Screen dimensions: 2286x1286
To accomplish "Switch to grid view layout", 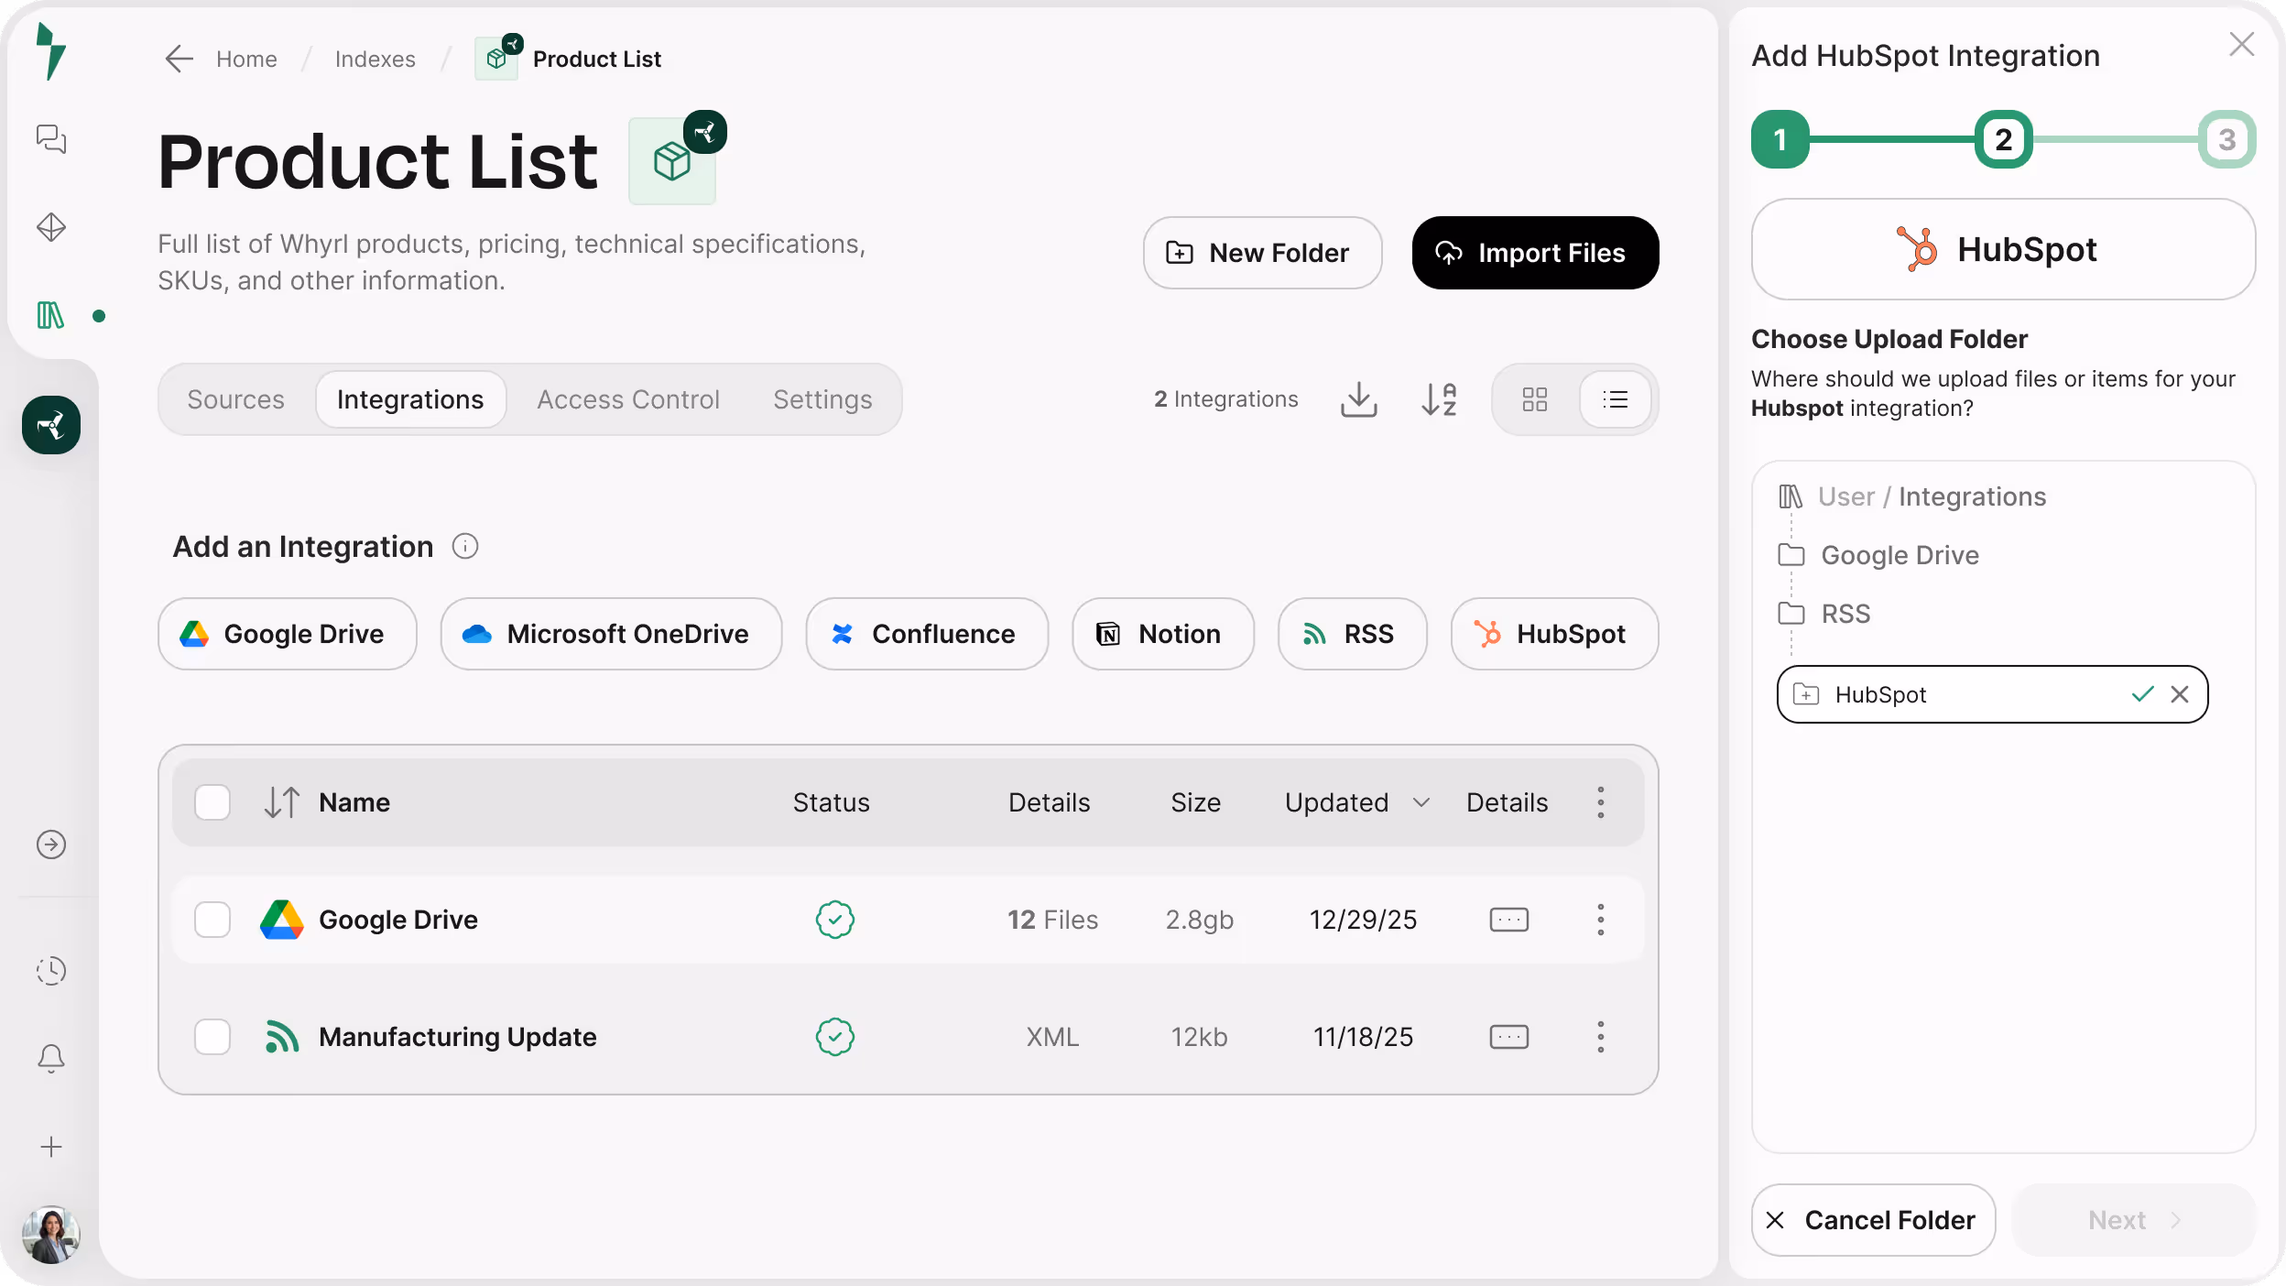I will click(1532, 399).
